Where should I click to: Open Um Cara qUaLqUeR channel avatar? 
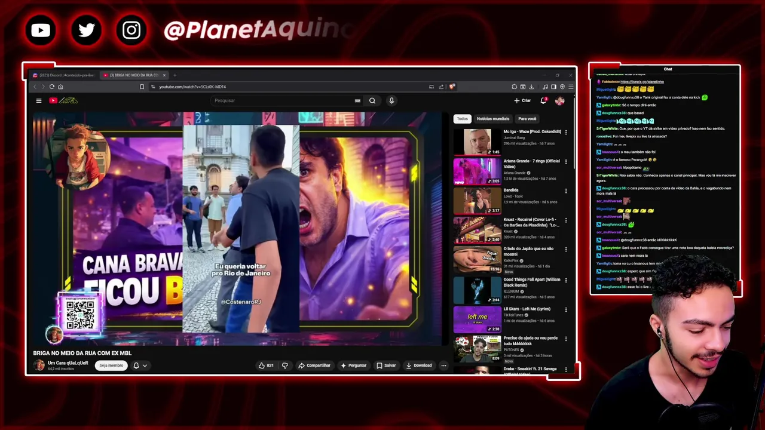click(39, 365)
